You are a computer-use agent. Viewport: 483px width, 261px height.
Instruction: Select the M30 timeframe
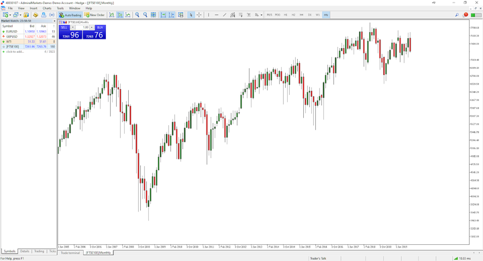(x=278, y=15)
